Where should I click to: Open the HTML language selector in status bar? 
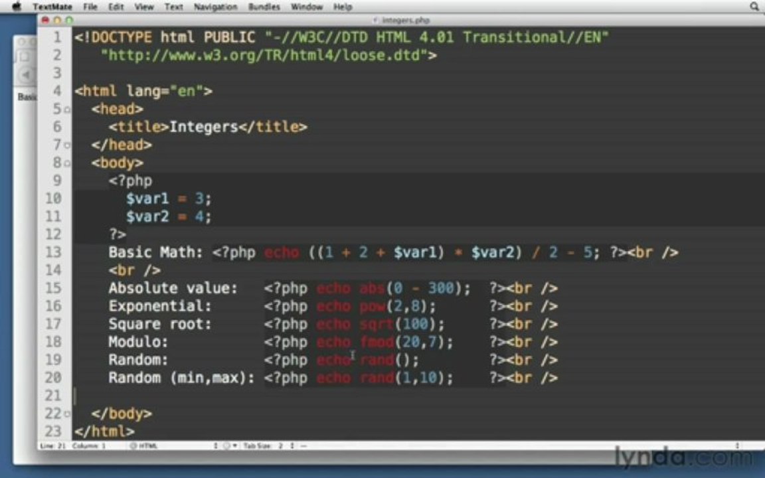point(173,446)
